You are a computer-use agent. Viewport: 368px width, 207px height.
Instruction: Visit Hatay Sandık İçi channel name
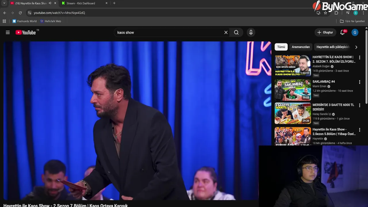322,114
